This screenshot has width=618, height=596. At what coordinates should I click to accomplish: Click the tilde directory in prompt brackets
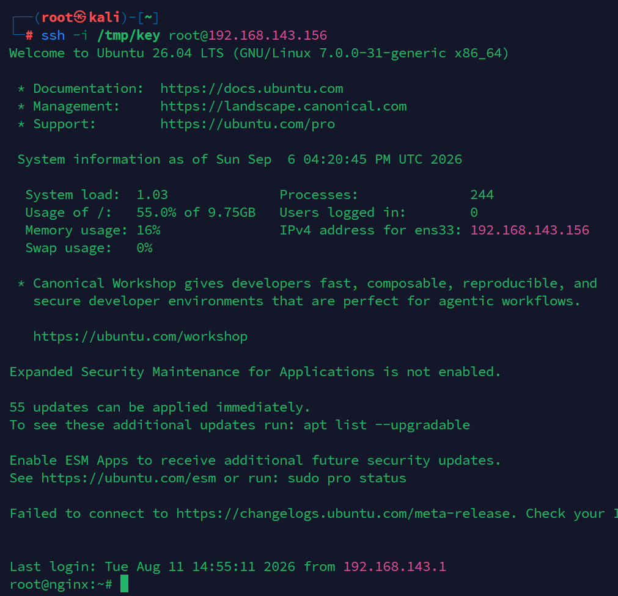149,18
